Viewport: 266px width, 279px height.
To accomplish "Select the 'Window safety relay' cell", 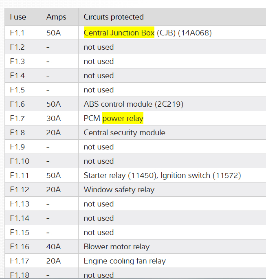I will (119, 190).
